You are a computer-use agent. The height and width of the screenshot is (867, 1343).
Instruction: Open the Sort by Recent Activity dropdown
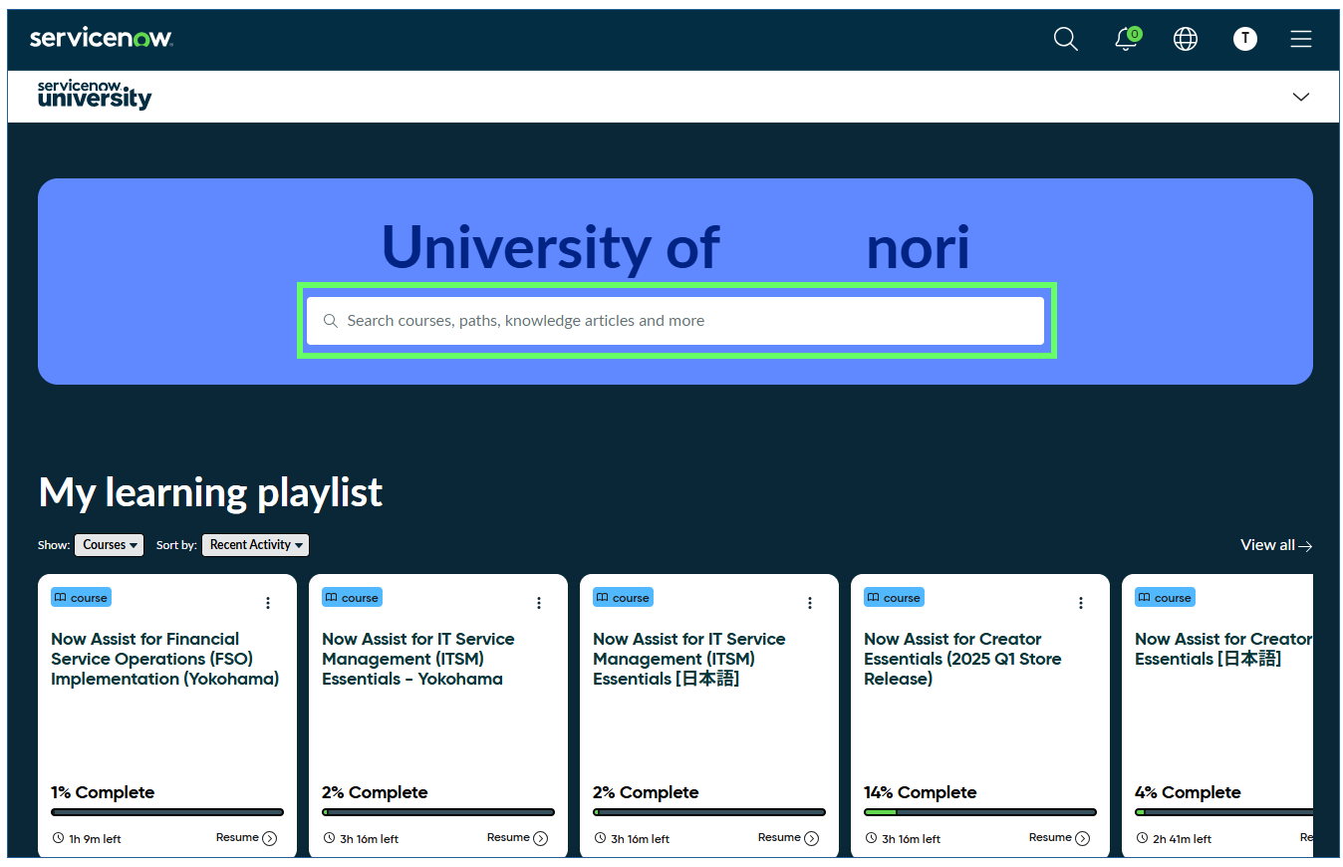point(256,545)
